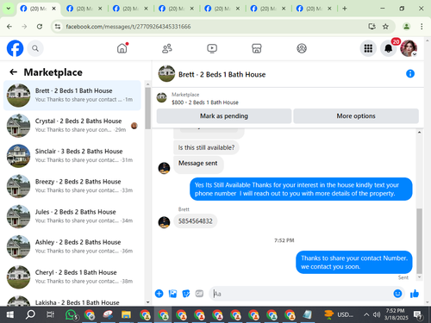Click the back arrow beside Marketplace

14,72
